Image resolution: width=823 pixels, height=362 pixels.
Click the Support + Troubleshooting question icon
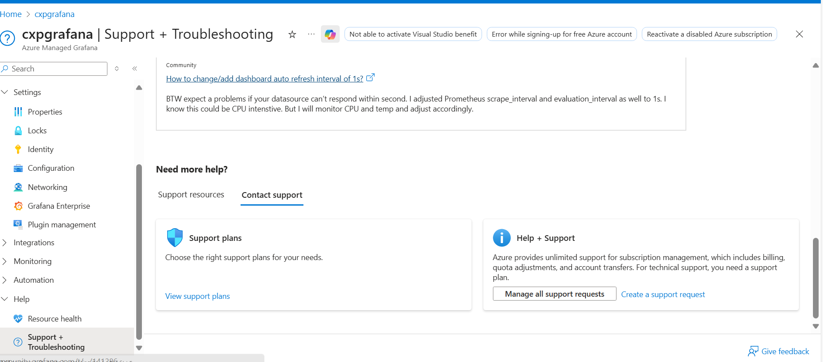coord(18,342)
